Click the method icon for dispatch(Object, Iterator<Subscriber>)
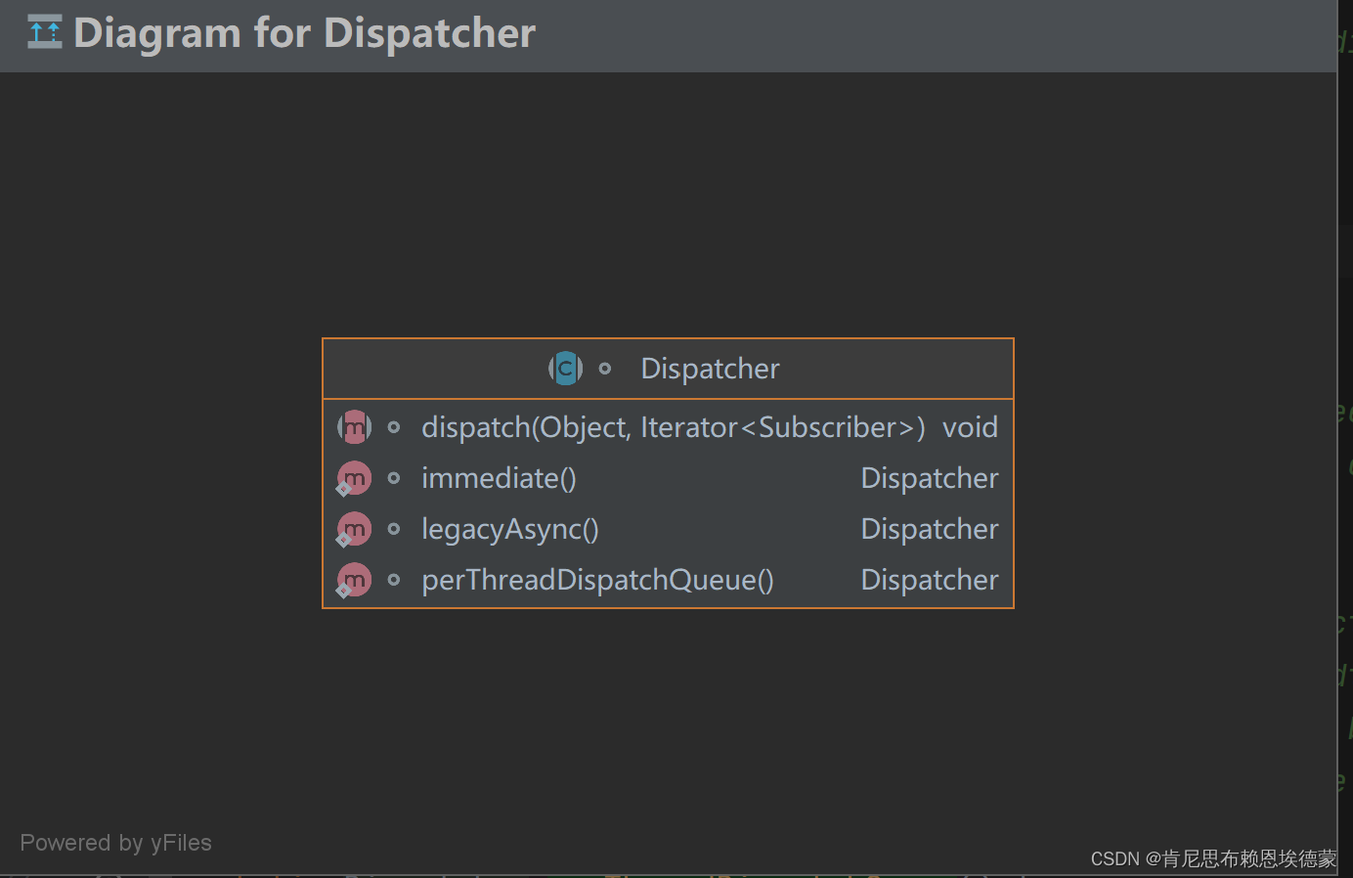This screenshot has width=1353, height=878. 354,427
